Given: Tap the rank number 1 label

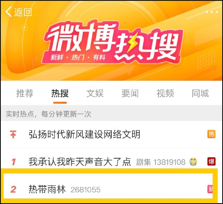Looking at the screenshot, I should (13, 162).
